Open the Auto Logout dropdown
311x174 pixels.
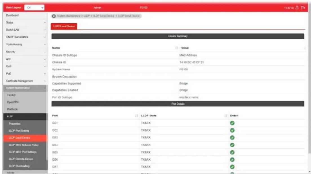click(x=34, y=8)
